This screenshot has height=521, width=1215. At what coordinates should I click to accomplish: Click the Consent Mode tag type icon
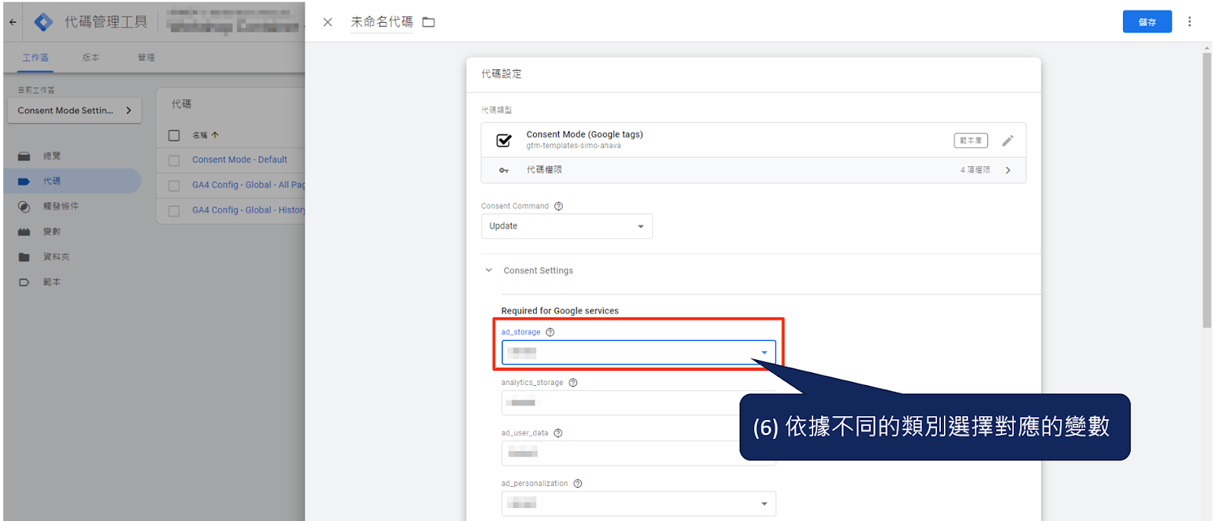click(503, 141)
